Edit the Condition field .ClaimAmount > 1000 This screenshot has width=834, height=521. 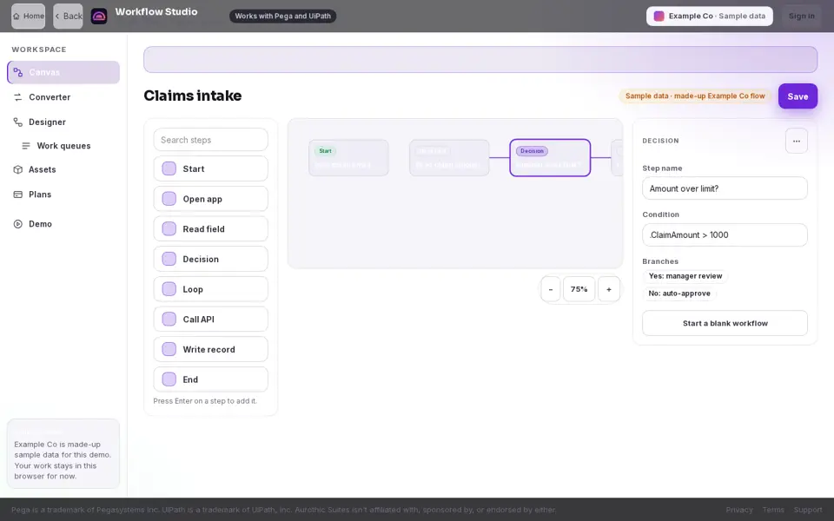coord(725,235)
